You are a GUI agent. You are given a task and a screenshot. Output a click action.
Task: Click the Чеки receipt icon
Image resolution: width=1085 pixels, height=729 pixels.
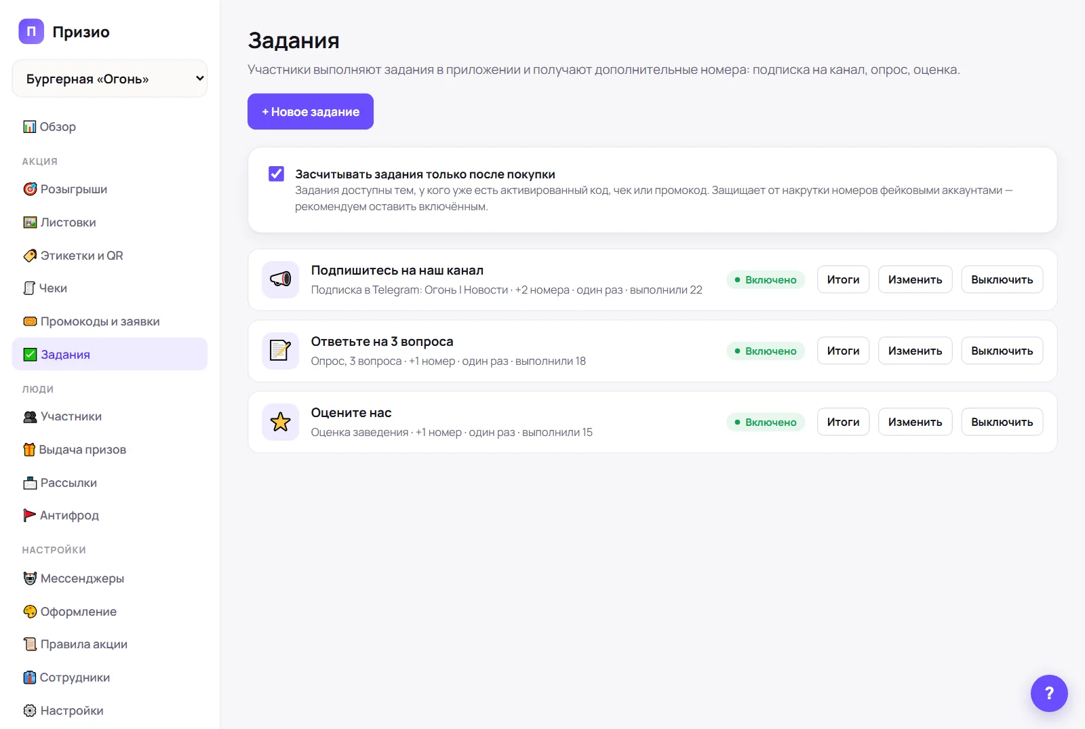click(29, 288)
